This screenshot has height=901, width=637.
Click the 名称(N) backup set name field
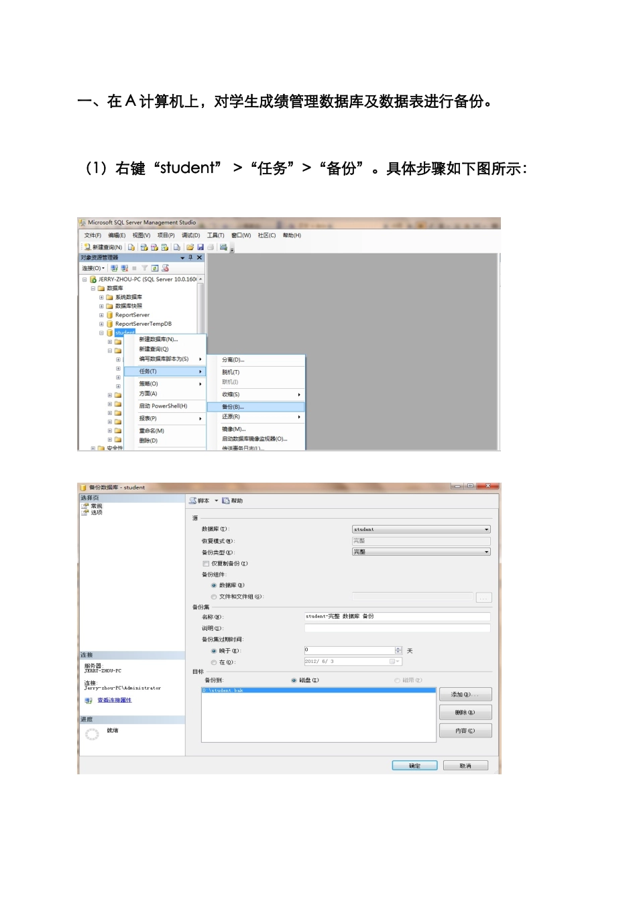pos(397,617)
